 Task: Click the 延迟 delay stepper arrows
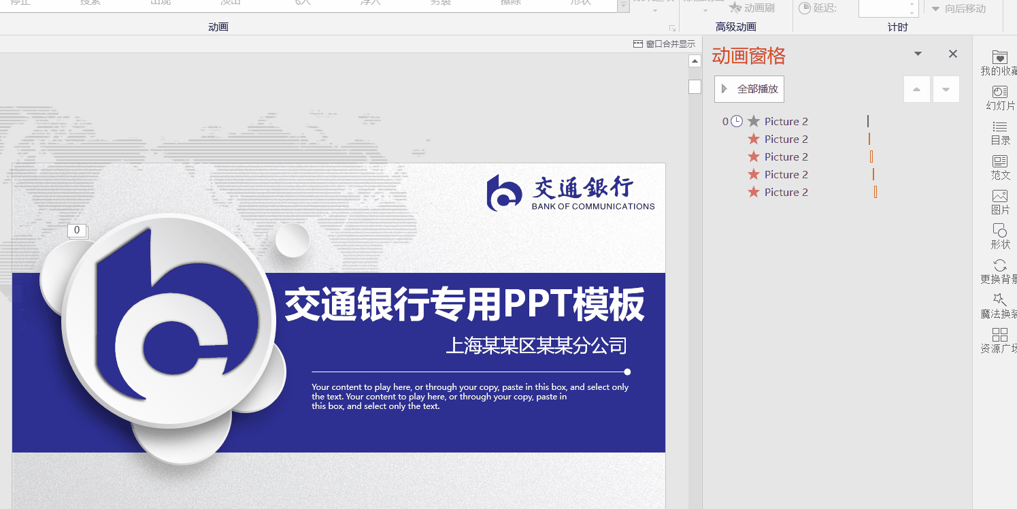(912, 8)
